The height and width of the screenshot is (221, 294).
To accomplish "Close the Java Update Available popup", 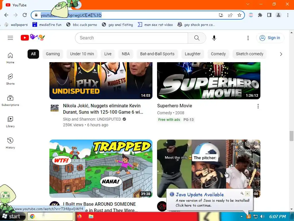I will coord(247,194).
